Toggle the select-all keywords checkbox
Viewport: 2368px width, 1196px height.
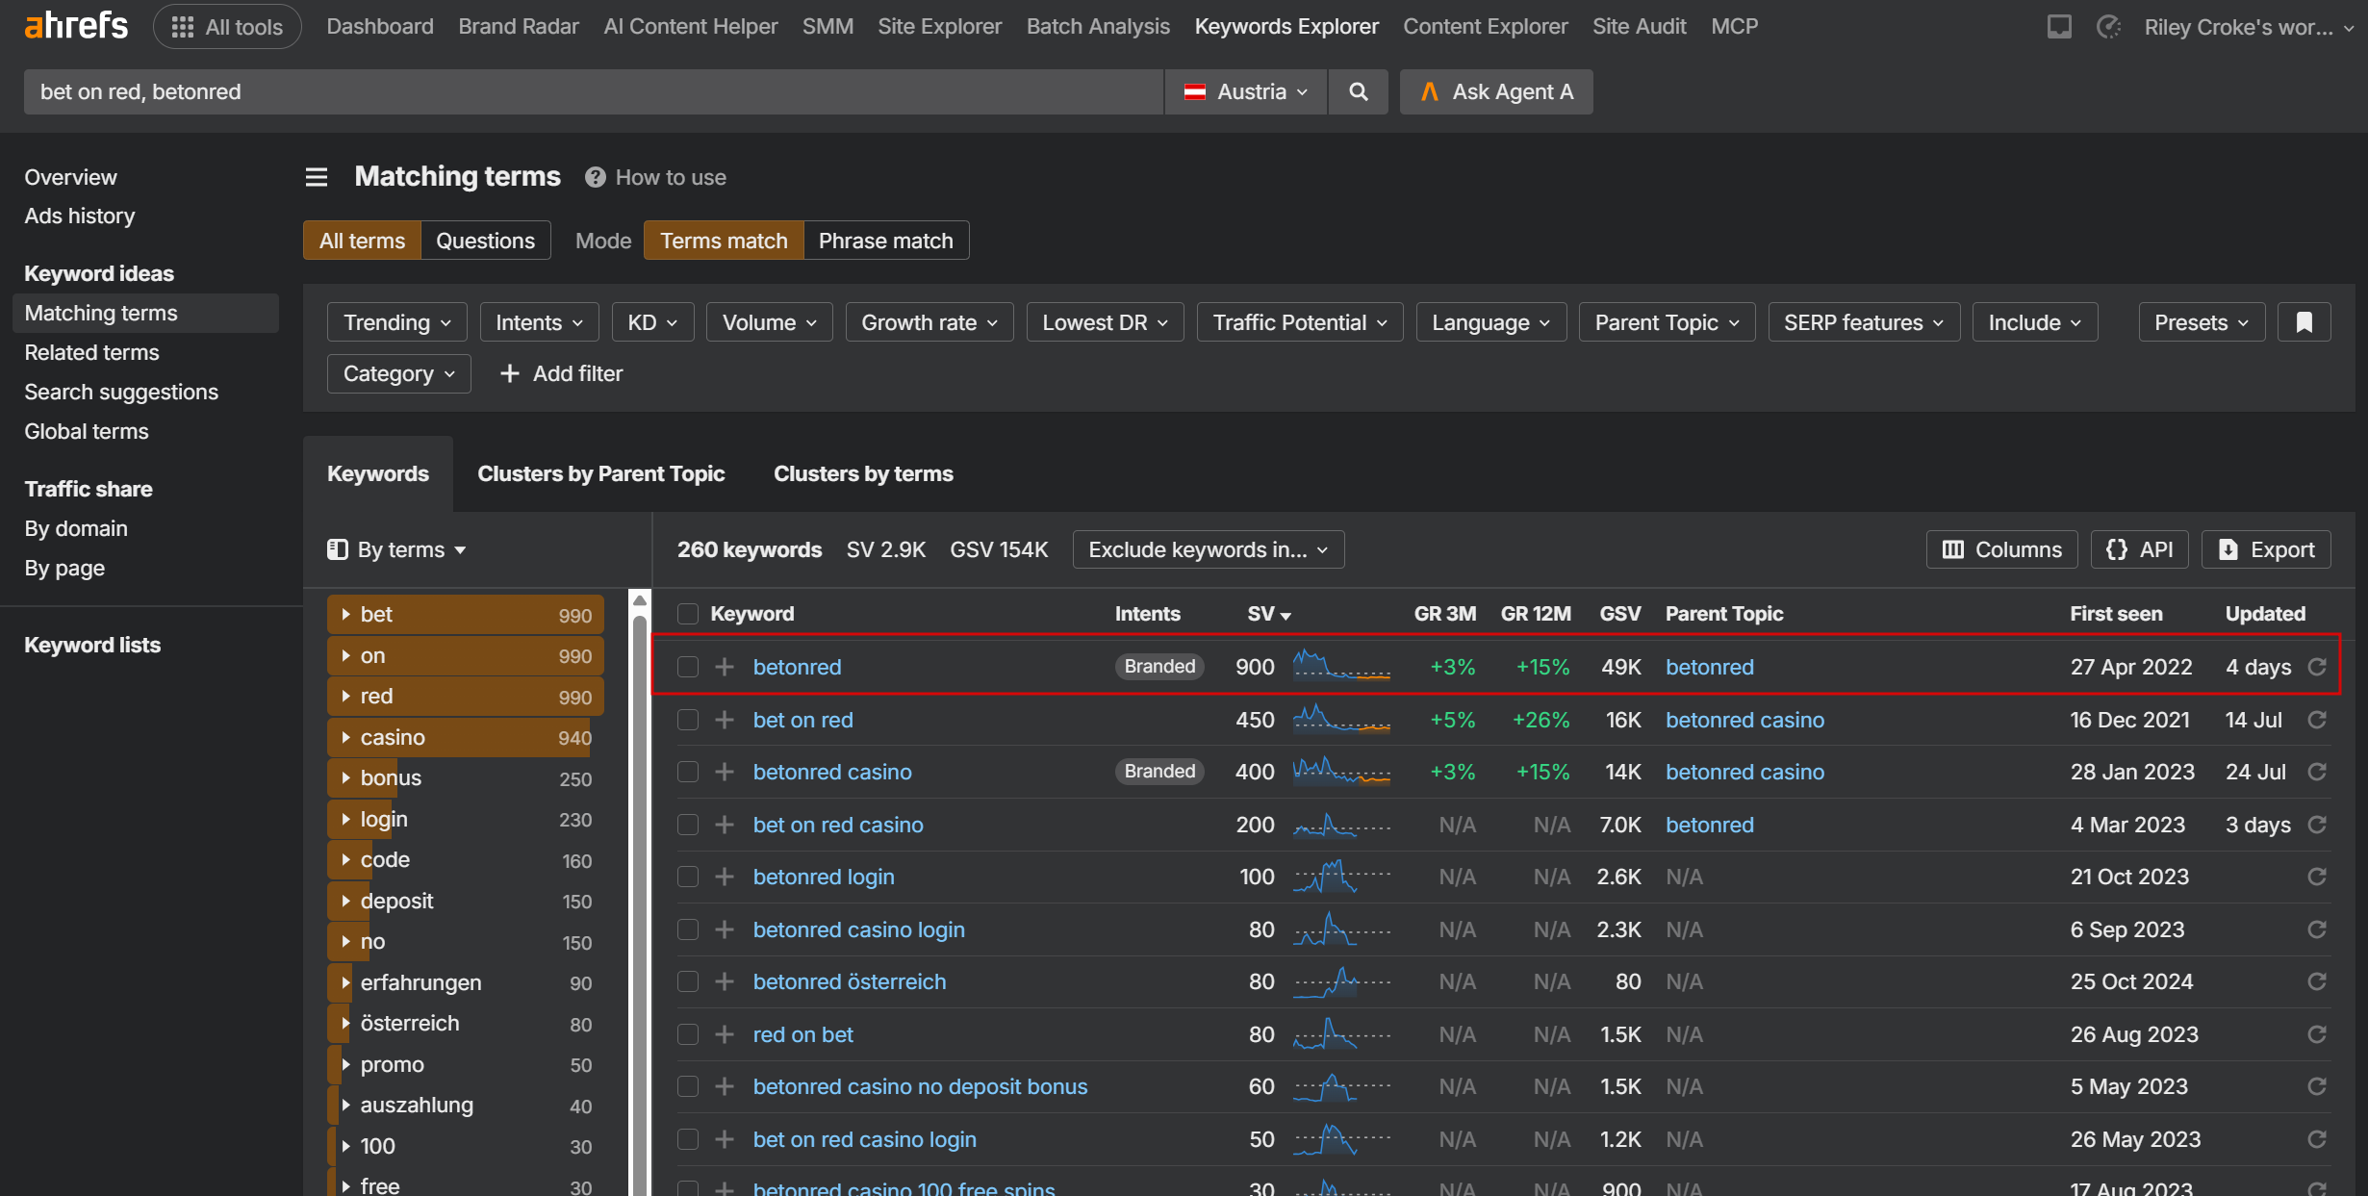688,614
